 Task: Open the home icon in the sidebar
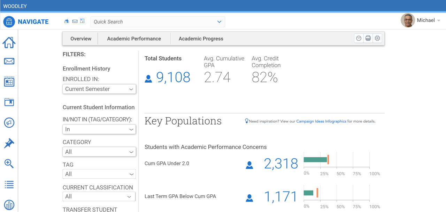[x=9, y=43]
